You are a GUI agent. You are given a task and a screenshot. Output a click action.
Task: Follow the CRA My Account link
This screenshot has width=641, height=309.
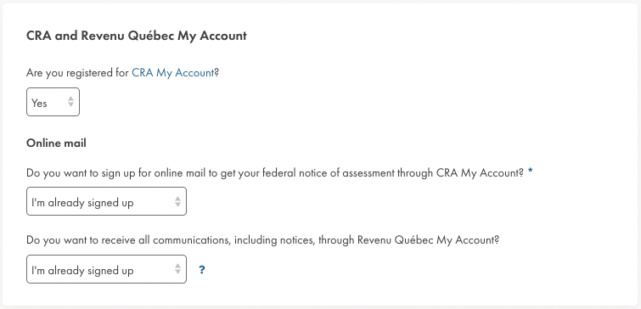tap(173, 73)
